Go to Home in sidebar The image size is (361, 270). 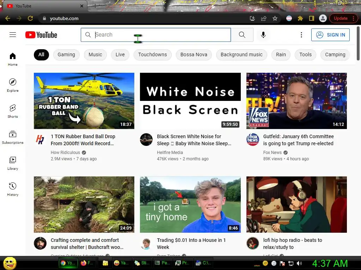point(13,59)
